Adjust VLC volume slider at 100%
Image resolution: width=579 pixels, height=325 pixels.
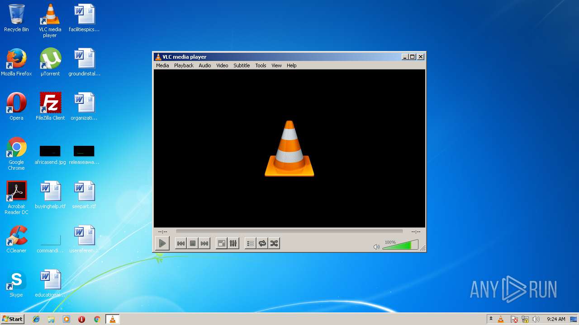coord(400,245)
